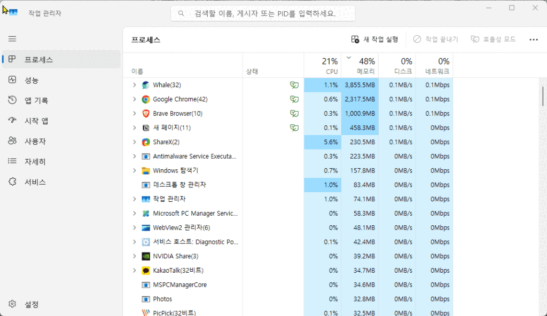Open the 시작 앱 tab

(x=61, y=121)
